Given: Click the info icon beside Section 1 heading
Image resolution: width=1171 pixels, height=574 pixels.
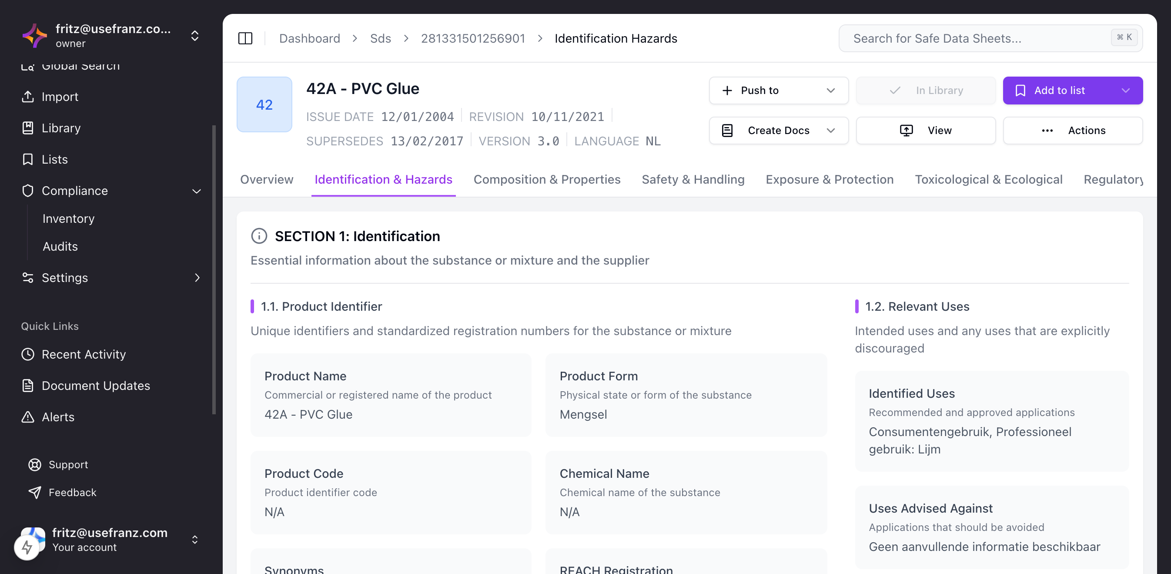Looking at the screenshot, I should click(x=259, y=236).
